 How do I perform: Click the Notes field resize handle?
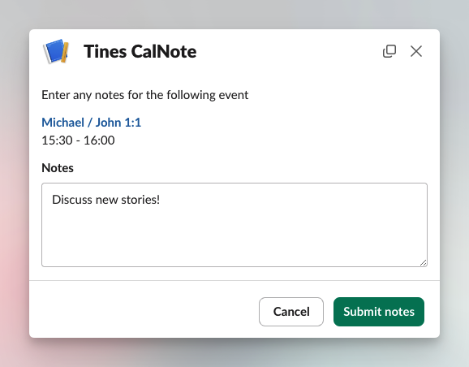coord(423,263)
